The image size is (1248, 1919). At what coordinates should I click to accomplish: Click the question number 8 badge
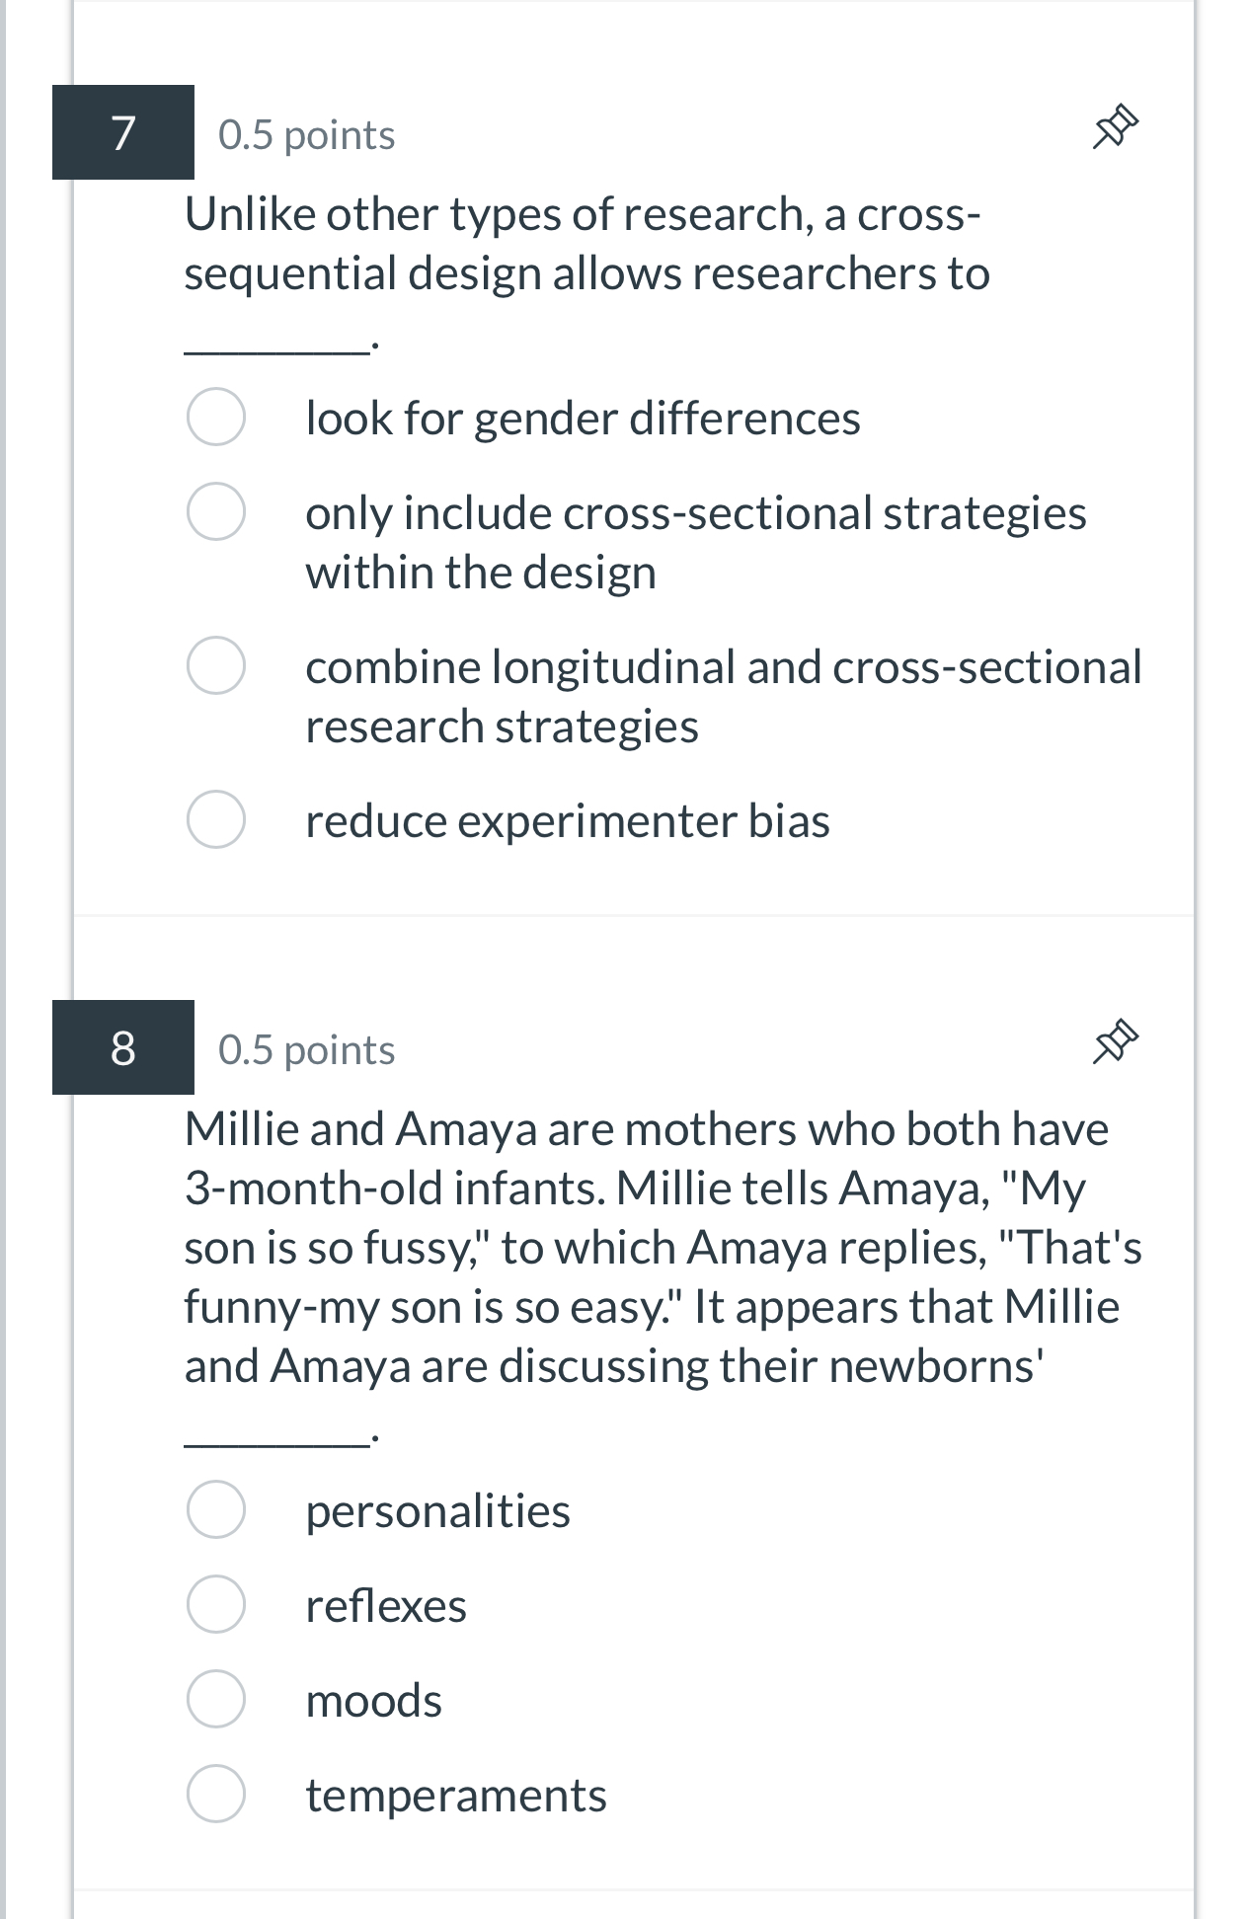[123, 1047]
